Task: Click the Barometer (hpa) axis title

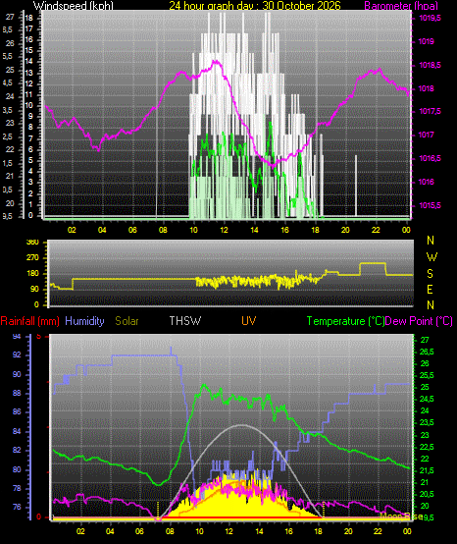Action: [x=401, y=6]
